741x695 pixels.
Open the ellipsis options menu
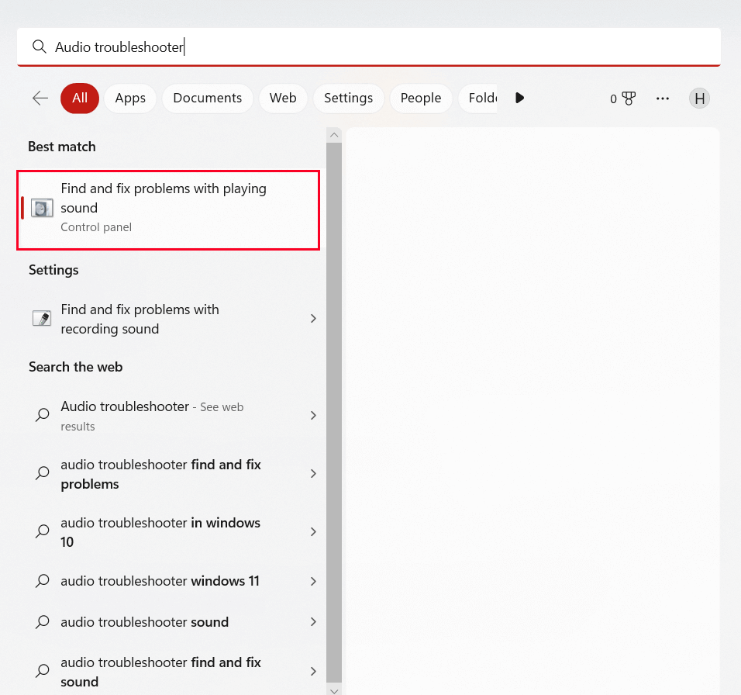coord(663,98)
